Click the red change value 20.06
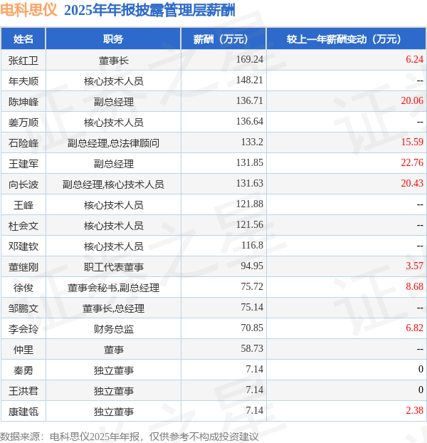 pyautogui.click(x=412, y=100)
